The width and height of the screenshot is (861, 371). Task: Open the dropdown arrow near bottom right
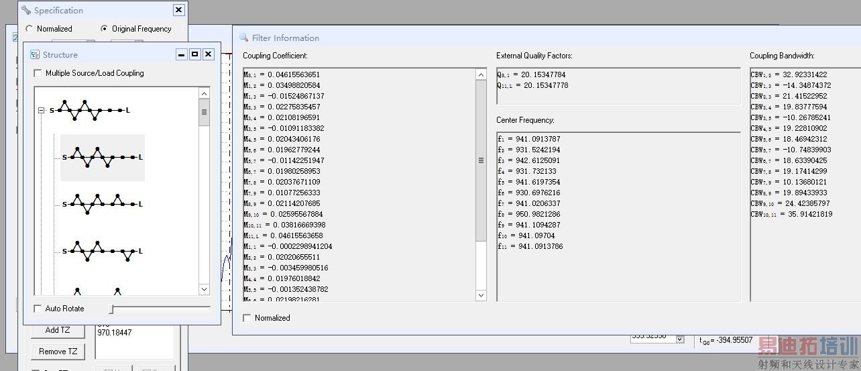(680, 339)
